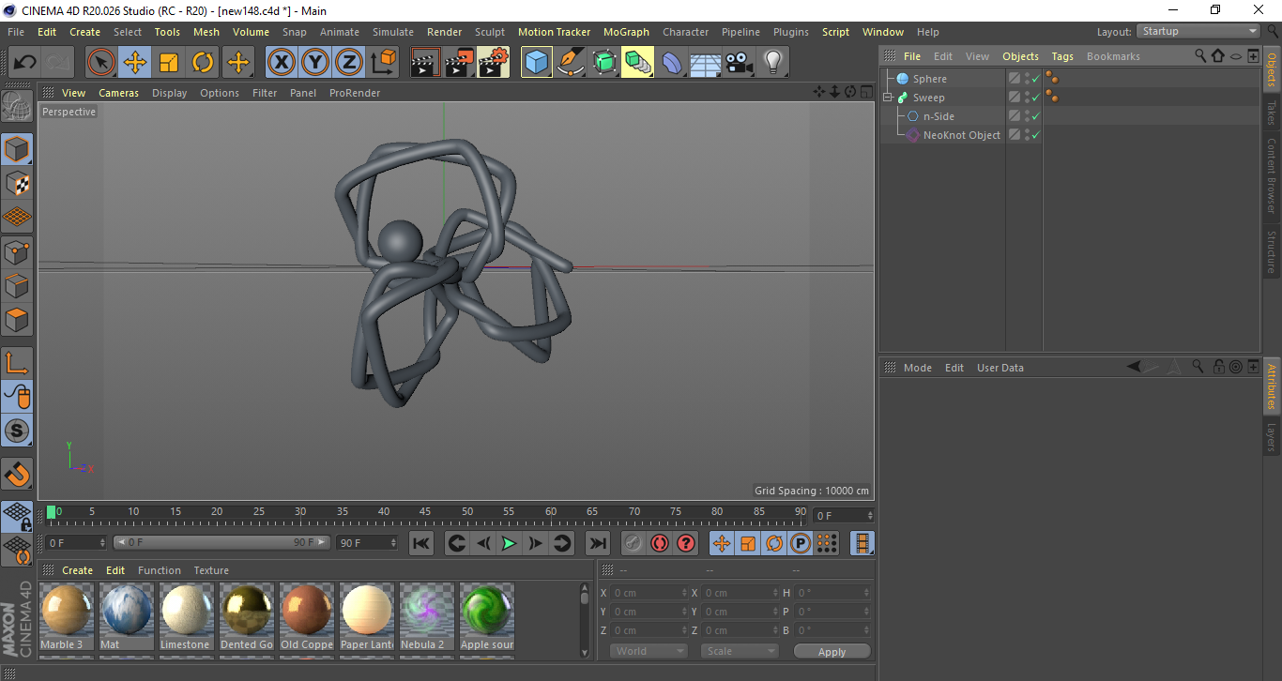The image size is (1282, 681).
Task: Open the deformer objects icon
Action: point(672,63)
